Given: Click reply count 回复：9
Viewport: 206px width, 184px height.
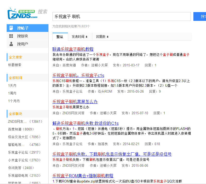Looking at the screenshot, I should click(x=155, y=91).
